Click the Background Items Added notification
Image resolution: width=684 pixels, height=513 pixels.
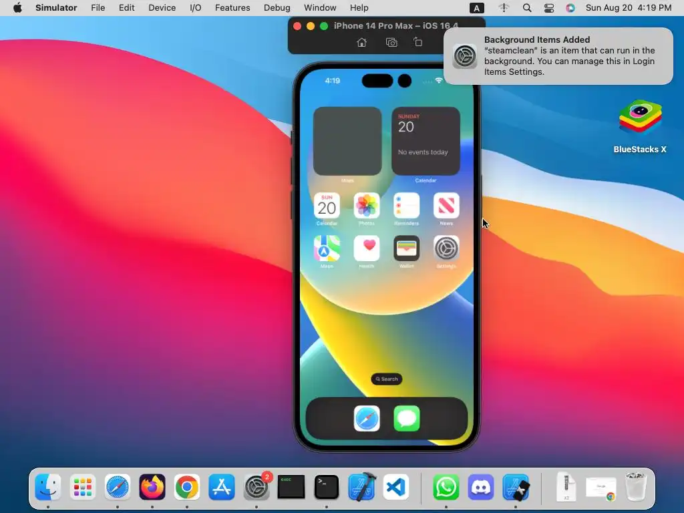(558, 56)
